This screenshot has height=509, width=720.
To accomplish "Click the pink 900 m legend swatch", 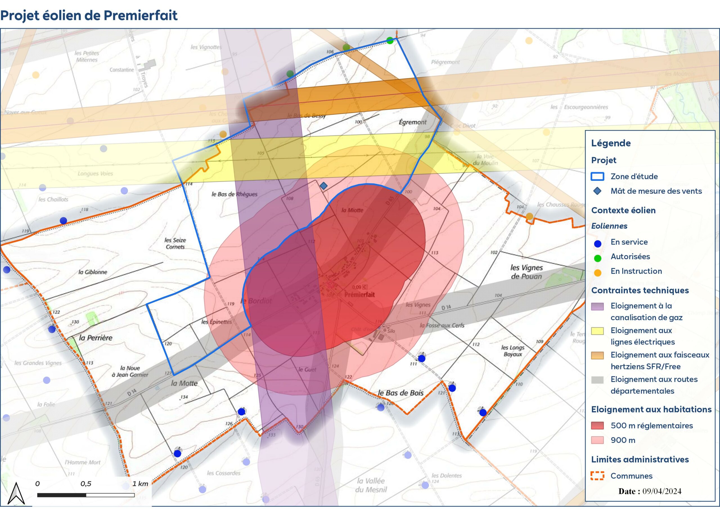I will pyautogui.click(x=597, y=440).
